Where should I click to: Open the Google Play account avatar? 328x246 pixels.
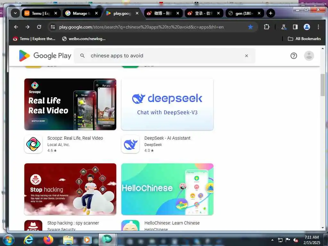click(309, 56)
